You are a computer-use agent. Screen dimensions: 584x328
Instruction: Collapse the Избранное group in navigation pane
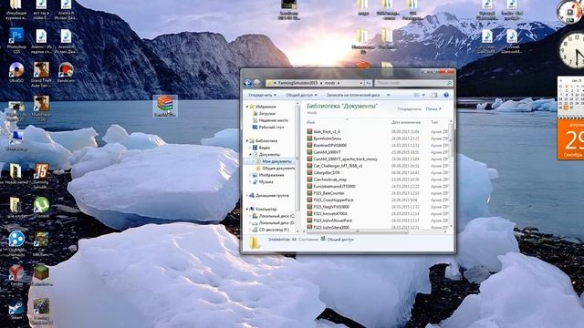pos(247,107)
